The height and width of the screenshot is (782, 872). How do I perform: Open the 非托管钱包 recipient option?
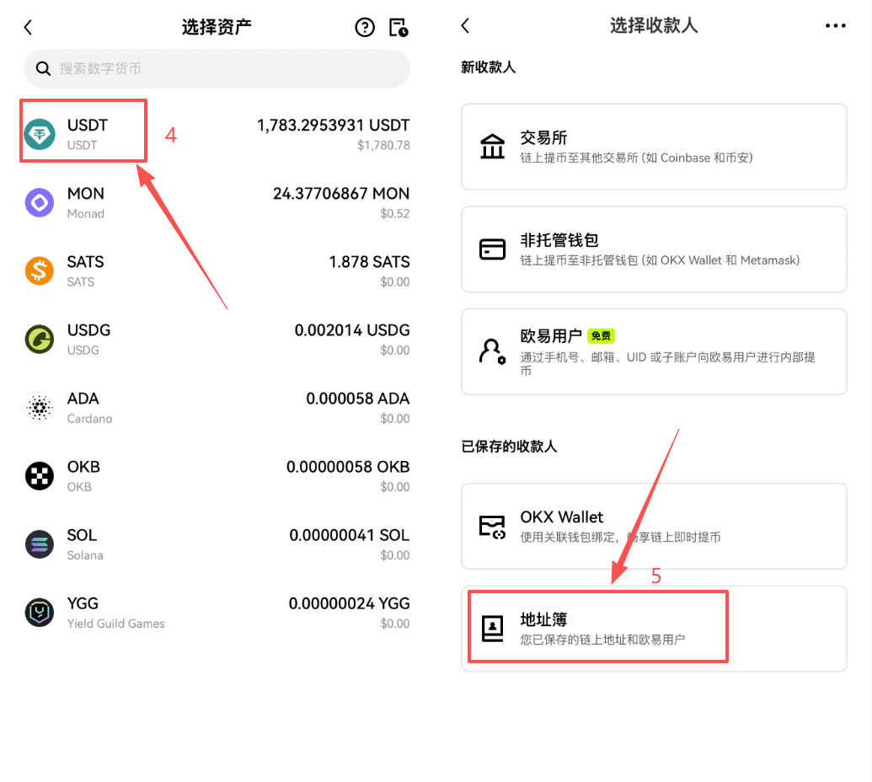click(x=654, y=249)
